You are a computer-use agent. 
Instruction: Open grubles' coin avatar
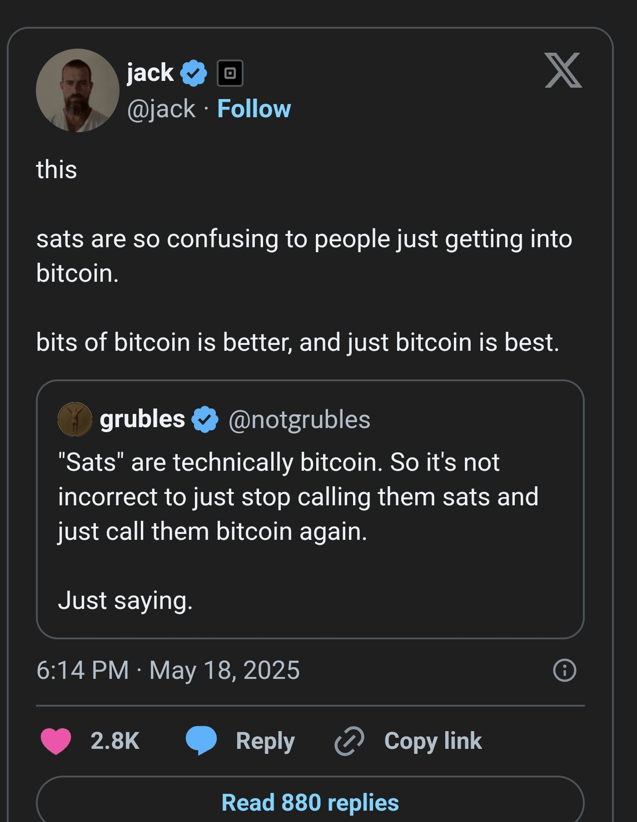(75, 419)
